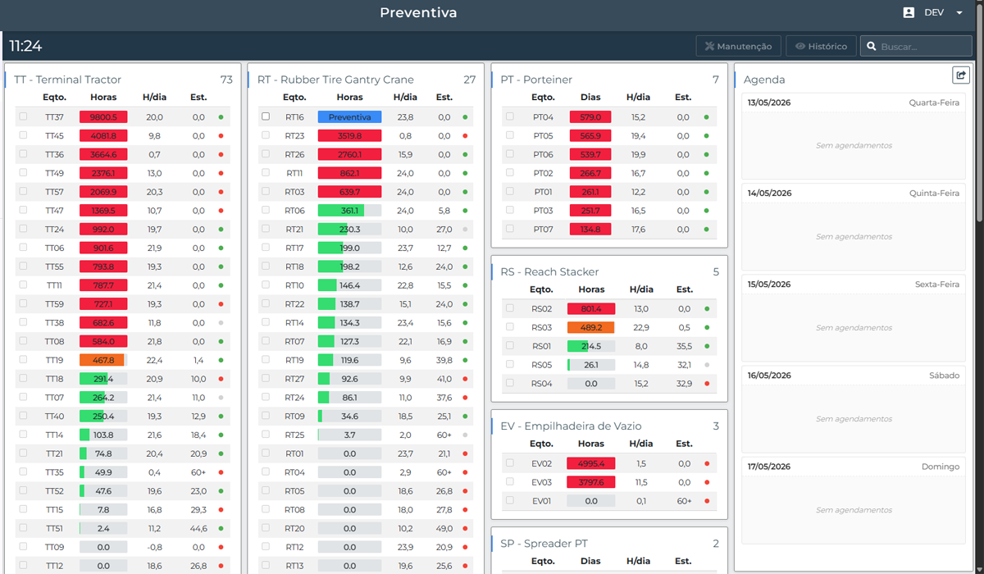Check the checkbox for RT16
This screenshot has height=574, width=984.
(266, 116)
